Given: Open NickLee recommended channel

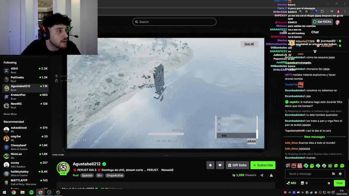Looking at the screenshot, I should 26,156.
